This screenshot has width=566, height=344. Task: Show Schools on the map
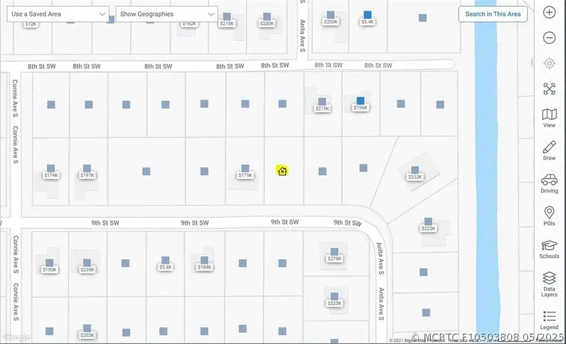[549, 249]
